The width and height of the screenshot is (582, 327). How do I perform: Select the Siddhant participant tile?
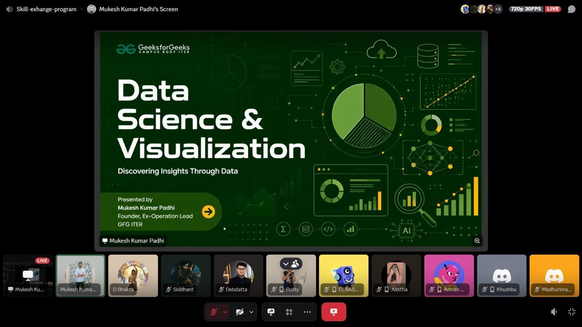186,276
